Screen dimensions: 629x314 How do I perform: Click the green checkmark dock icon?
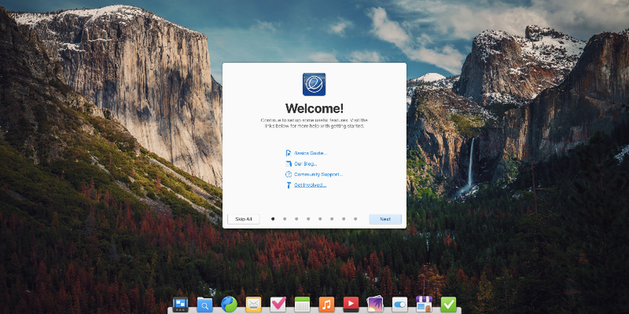pyautogui.click(x=448, y=304)
